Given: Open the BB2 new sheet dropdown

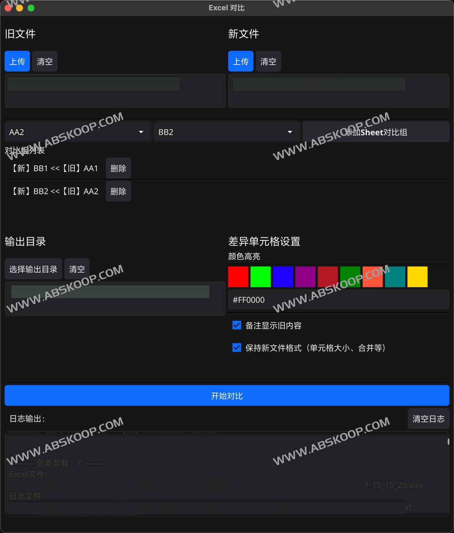Looking at the screenshot, I should [x=227, y=132].
